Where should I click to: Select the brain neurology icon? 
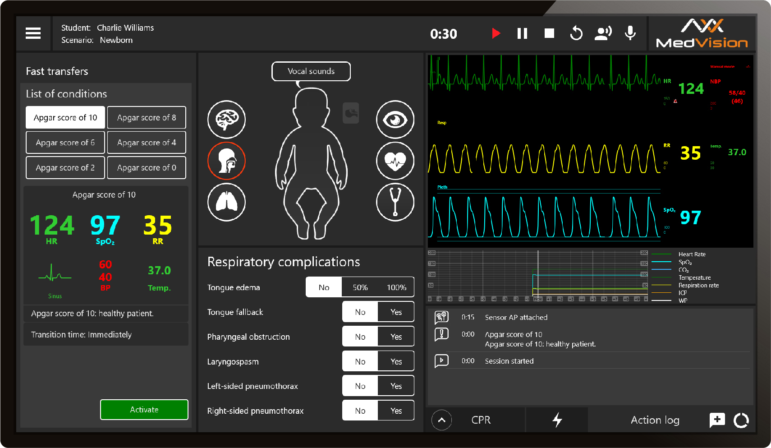(226, 120)
